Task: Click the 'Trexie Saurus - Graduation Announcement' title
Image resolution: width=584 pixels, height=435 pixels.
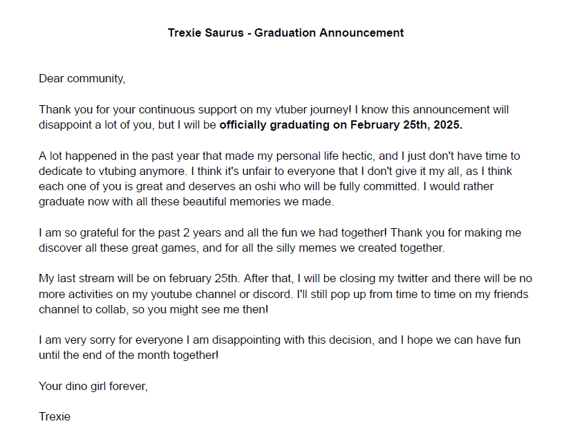Action: click(285, 33)
